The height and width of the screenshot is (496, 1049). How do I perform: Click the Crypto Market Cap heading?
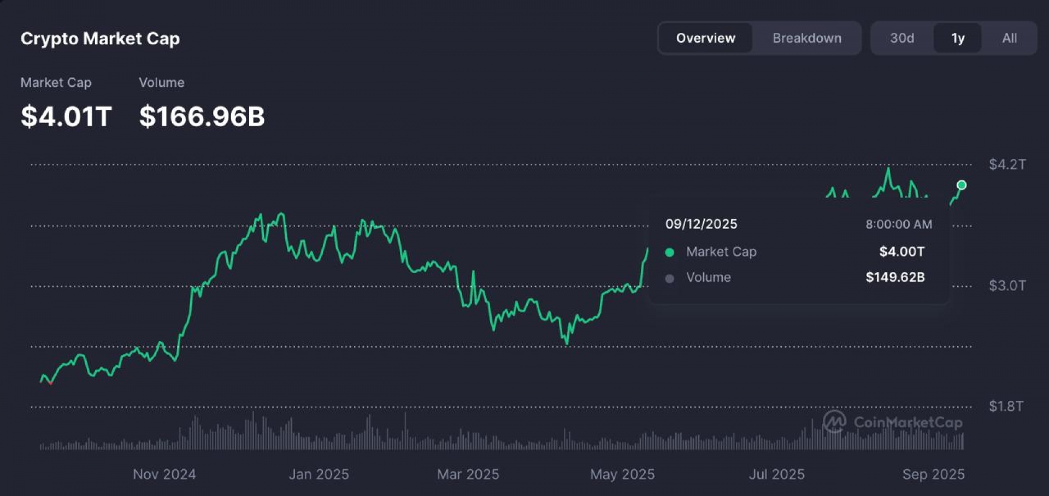[100, 39]
